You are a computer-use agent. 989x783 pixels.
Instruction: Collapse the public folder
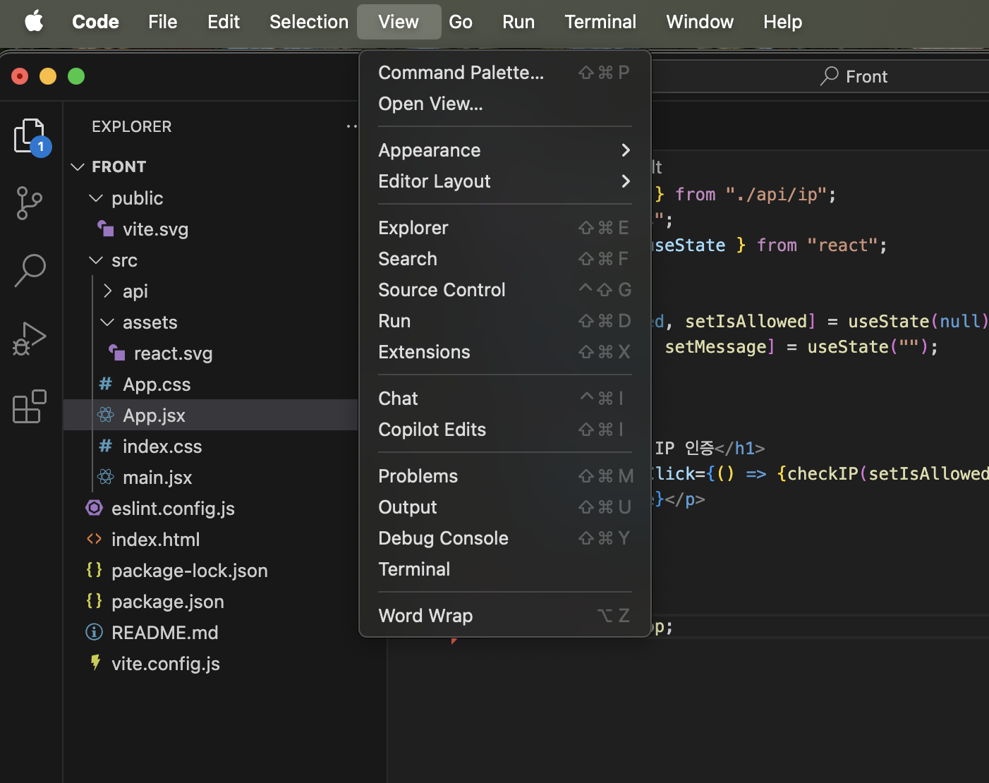96,198
